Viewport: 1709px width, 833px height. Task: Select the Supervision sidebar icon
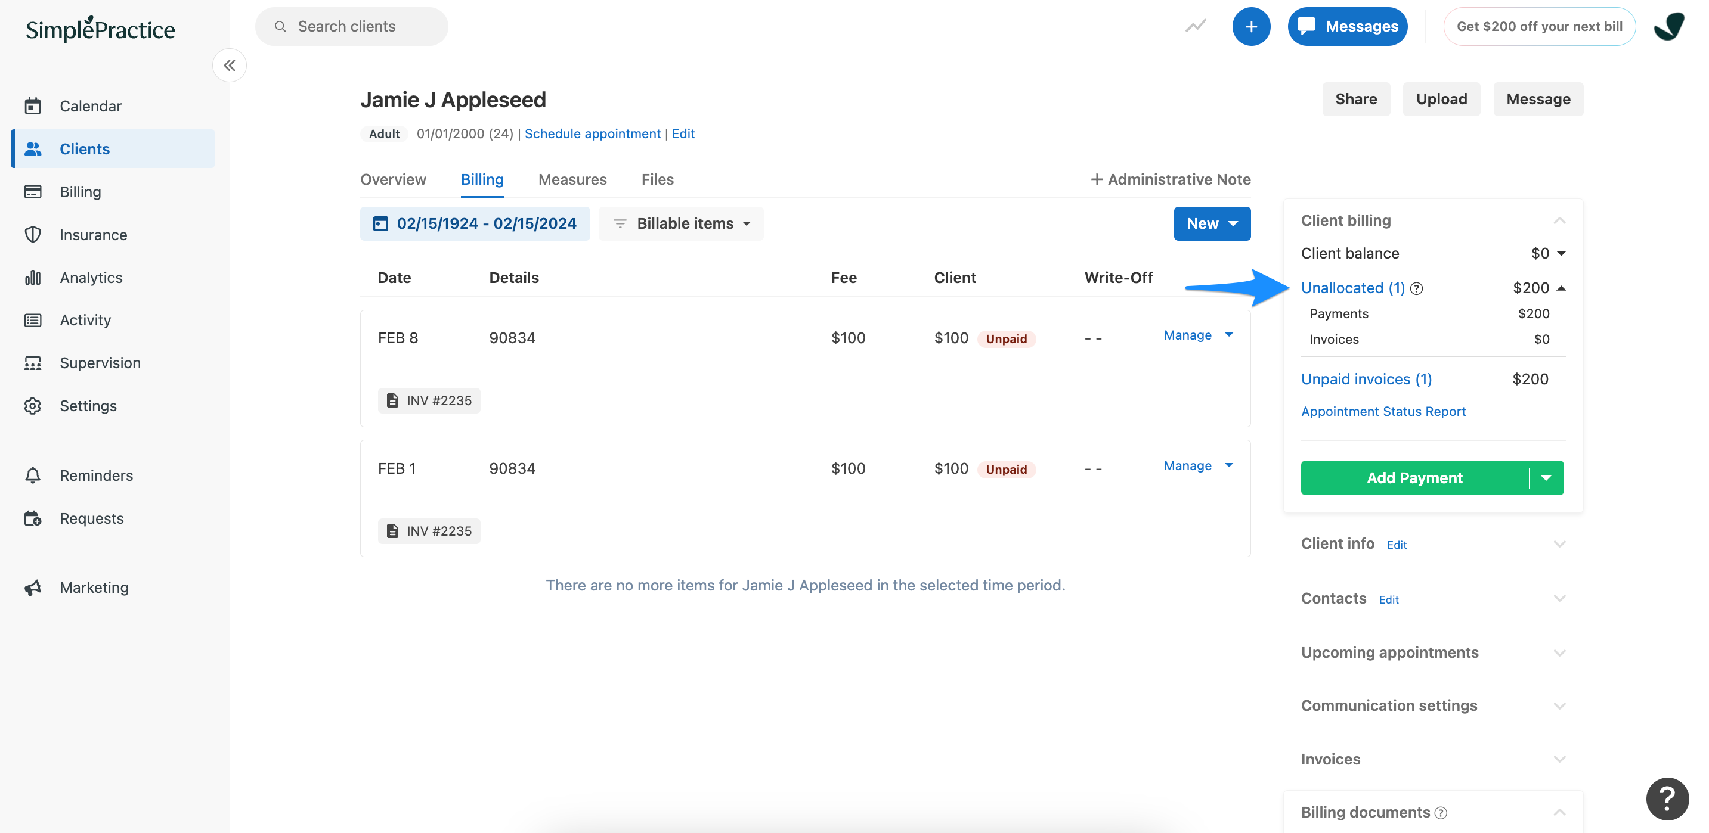[34, 362]
